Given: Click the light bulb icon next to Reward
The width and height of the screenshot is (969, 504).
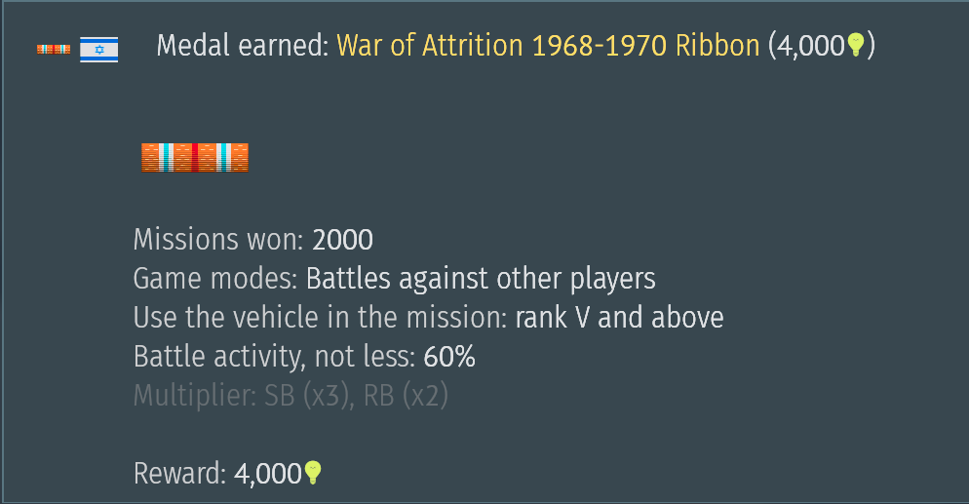Looking at the screenshot, I should pos(313,473).
